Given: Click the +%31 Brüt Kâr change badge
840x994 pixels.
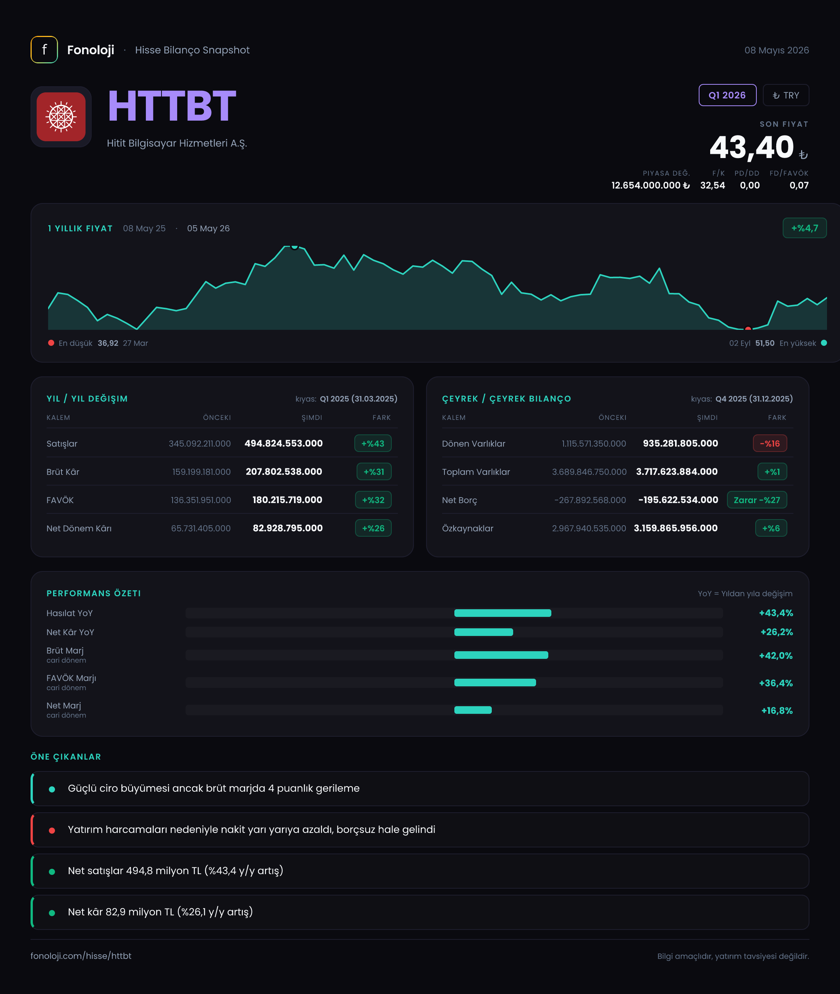Looking at the screenshot, I should coord(374,471).
